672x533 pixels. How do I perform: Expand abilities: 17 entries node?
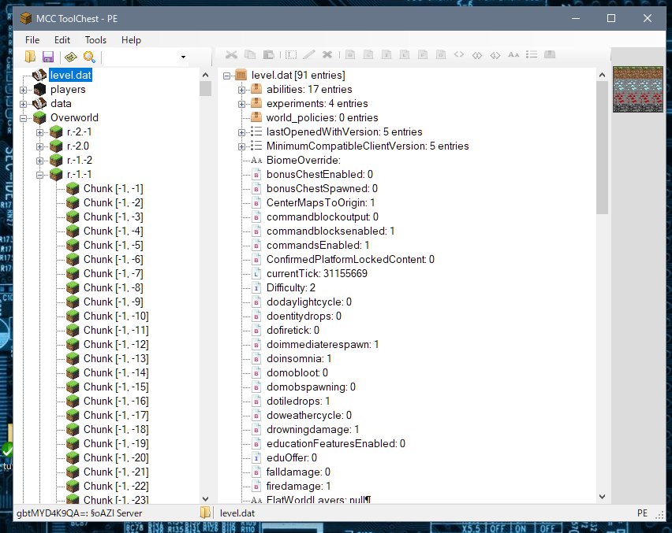point(241,90)
